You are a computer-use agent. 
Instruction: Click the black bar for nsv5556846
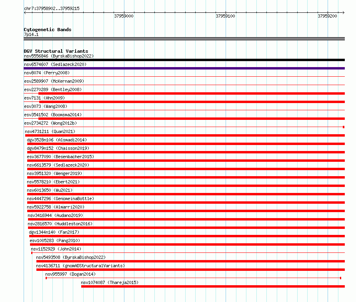pos(184,60)
